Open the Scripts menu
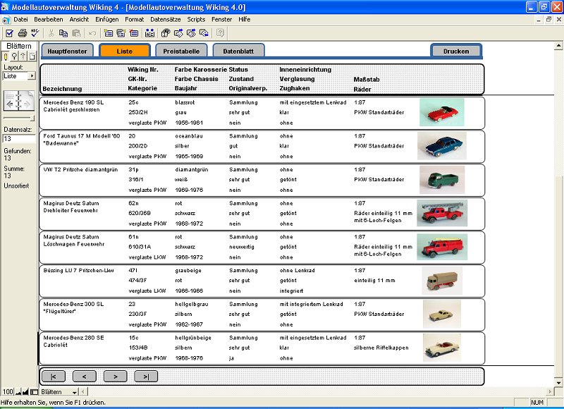The width and height of the screenshot is (564, 409). pos(196,20)
